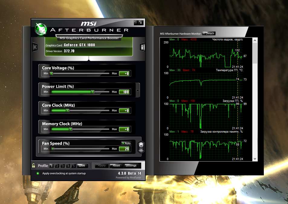Click the Core Voltage slider handle

point(51,74)
